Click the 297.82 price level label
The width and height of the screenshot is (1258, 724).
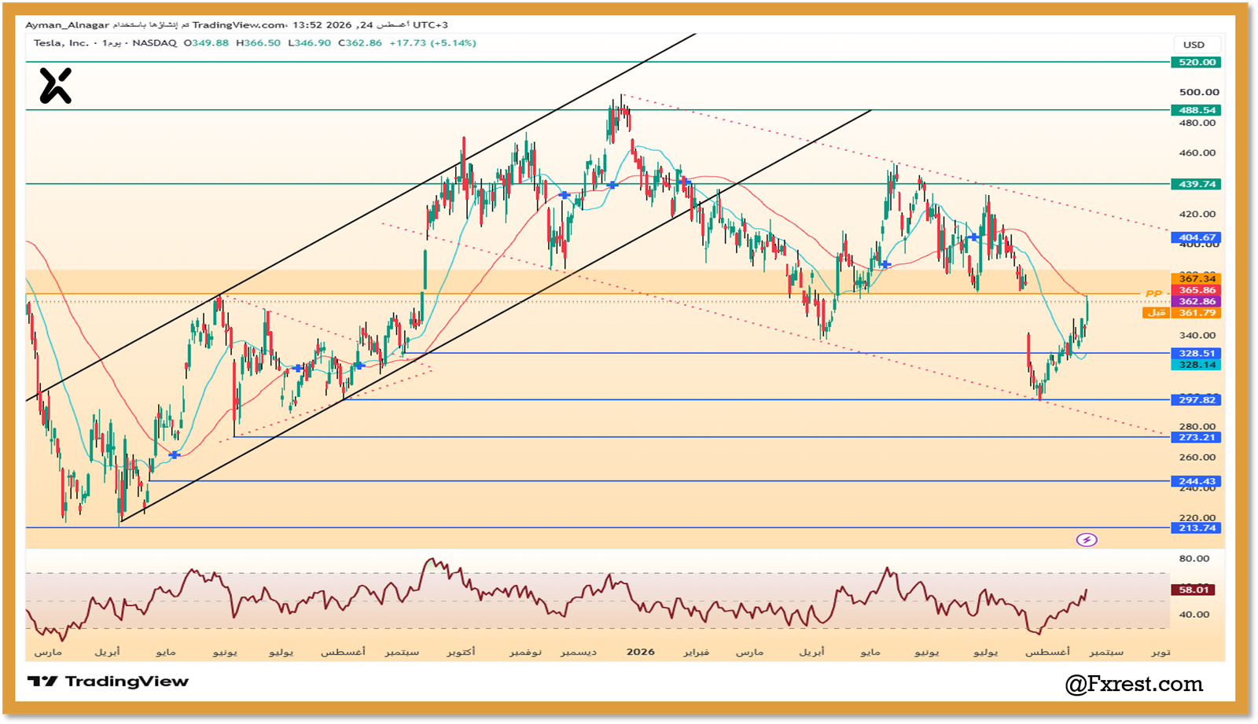pyautogui.click(x=1197, y=400)
